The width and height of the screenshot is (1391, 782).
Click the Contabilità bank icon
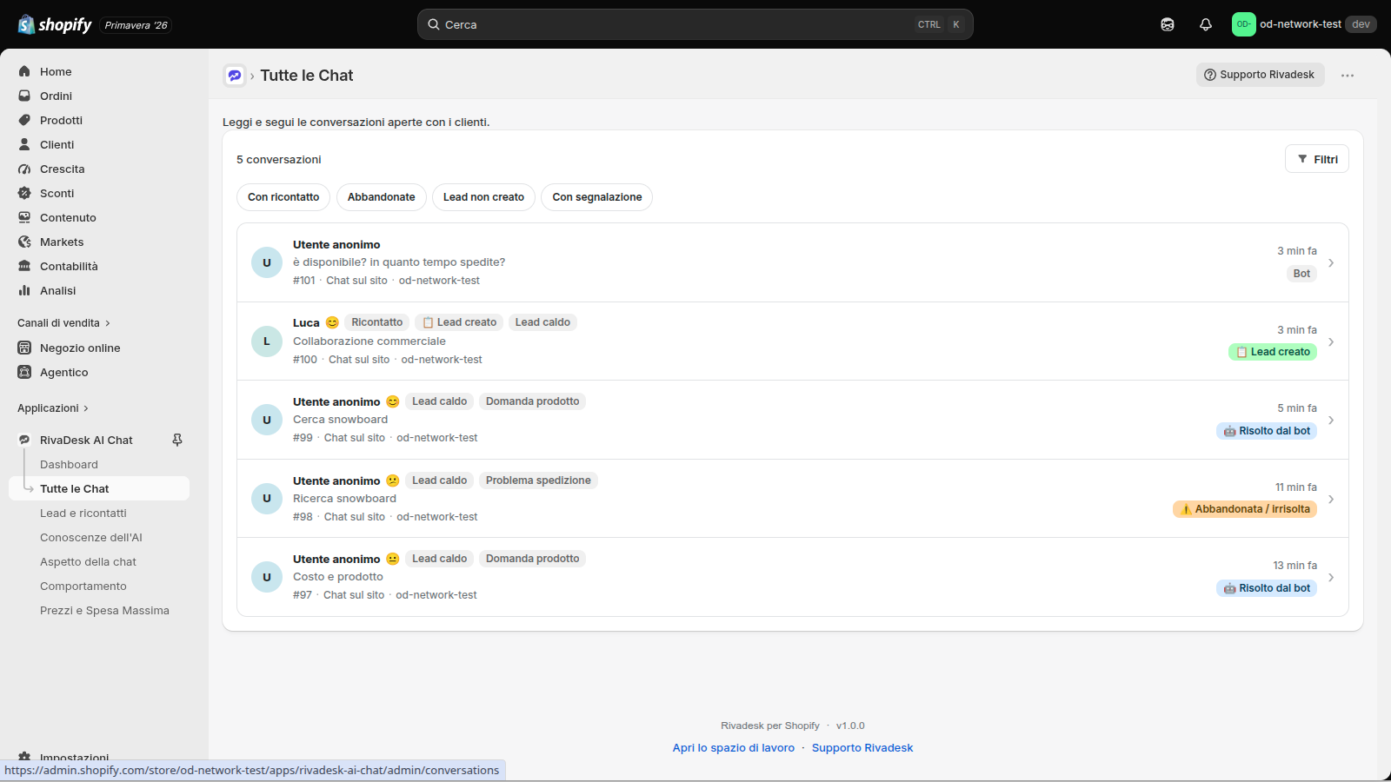coord(24,266)
